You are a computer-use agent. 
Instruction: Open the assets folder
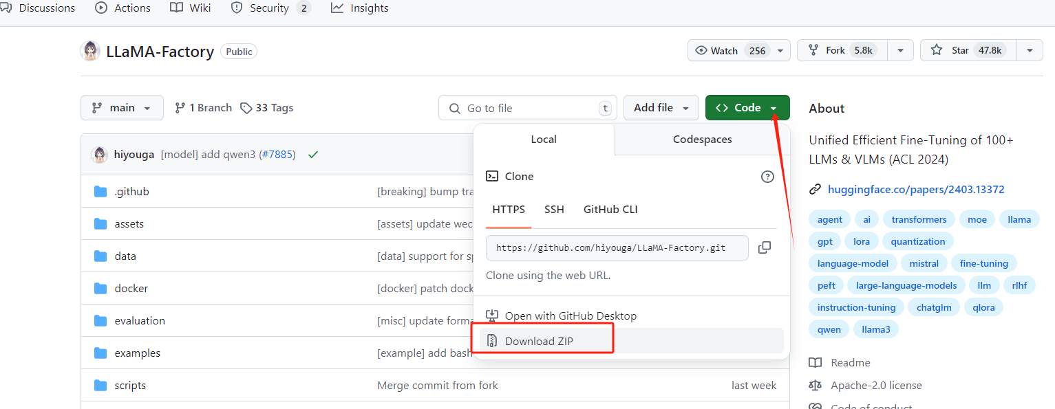point(129,224)
